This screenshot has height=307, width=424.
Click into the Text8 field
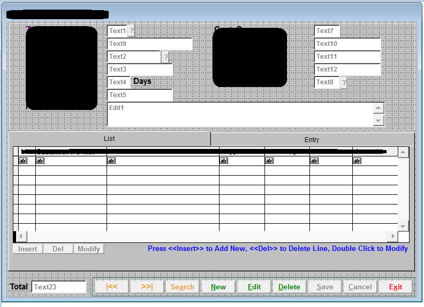tap(327, 82)
